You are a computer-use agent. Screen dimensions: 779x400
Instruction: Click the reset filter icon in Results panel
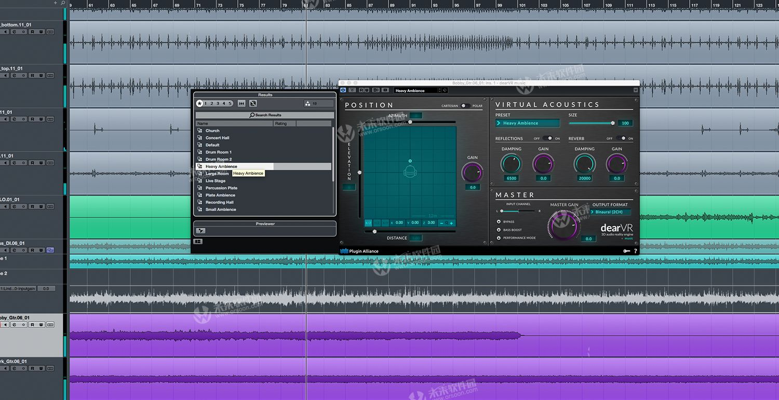coord(253,103)
